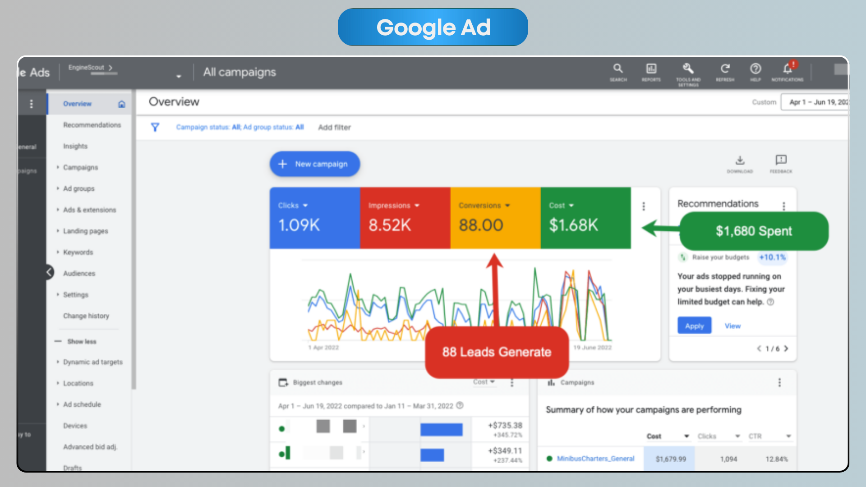Viewport: 866px width, 487px height.
Task: Open the Help question mark icon
Action: (x=755, y=69)
